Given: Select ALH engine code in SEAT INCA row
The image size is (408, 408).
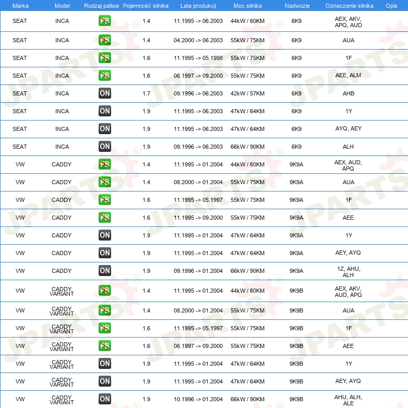Looking at the screenshot, I should coord(348,147).
